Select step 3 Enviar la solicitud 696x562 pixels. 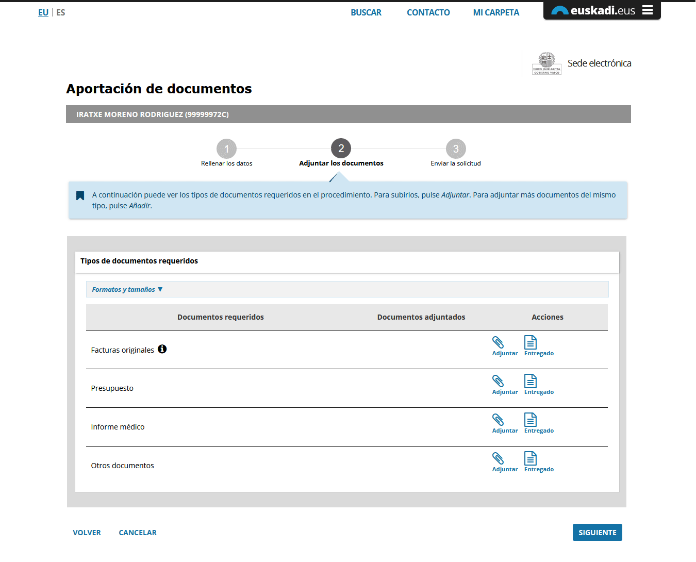click(x=456, y=149)
